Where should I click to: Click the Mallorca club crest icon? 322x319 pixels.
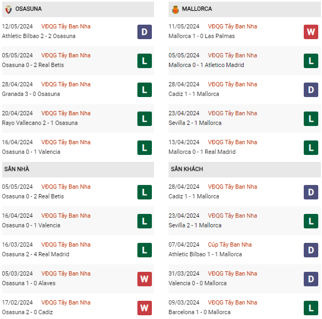pyautogui.click(x=175, y=9)
